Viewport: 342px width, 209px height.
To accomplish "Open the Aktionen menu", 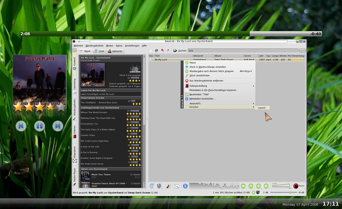I will pos(78,45).
